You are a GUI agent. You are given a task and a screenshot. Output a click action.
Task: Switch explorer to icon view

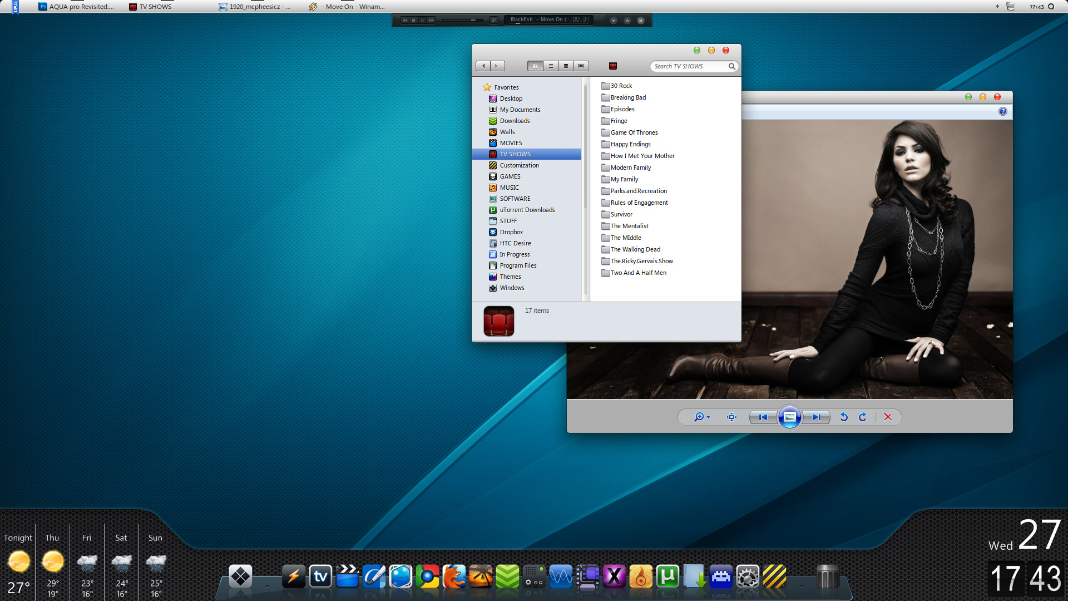pyautogui.click(x=535, y=66)
